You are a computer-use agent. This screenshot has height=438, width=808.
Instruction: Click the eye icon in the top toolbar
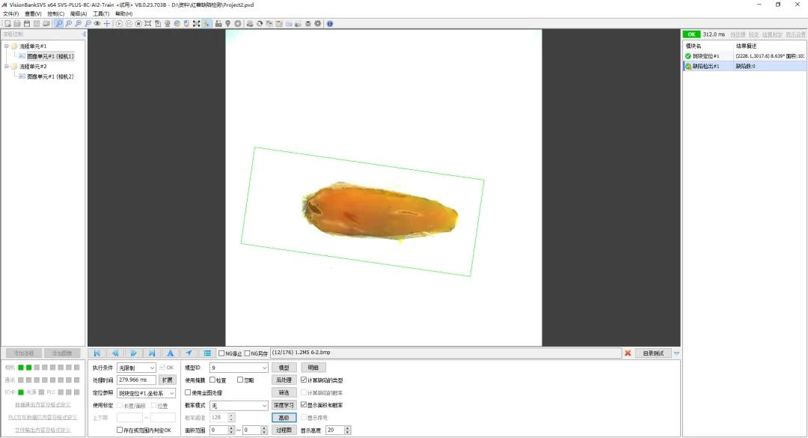[97, 24]
